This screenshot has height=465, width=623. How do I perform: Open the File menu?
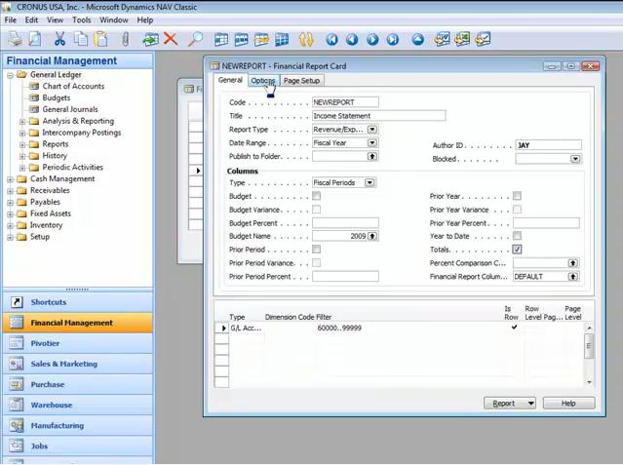11,19
